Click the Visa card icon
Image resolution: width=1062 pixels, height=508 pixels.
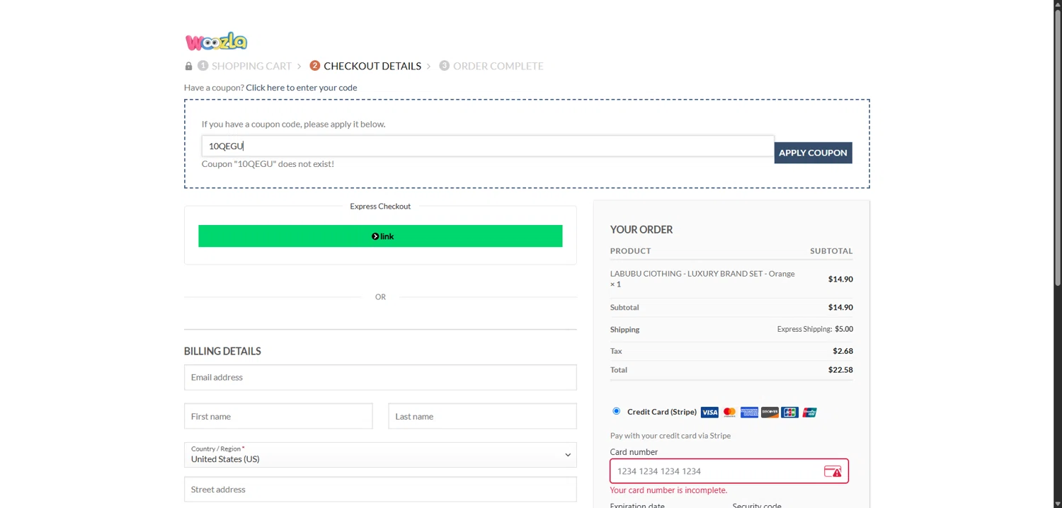(709, 412)
